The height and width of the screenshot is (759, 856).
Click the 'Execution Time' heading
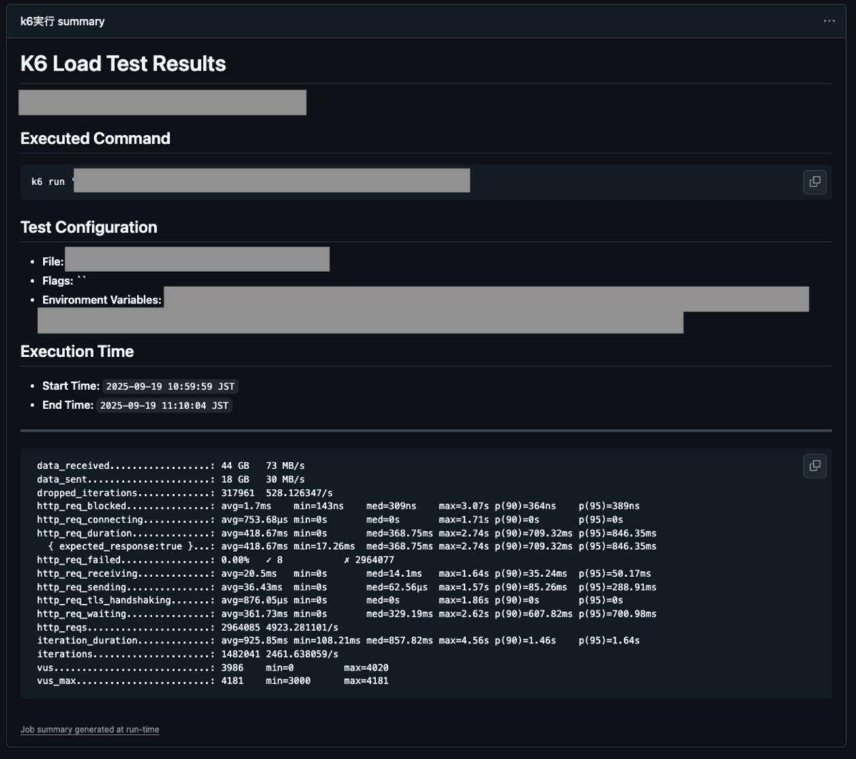77,352
